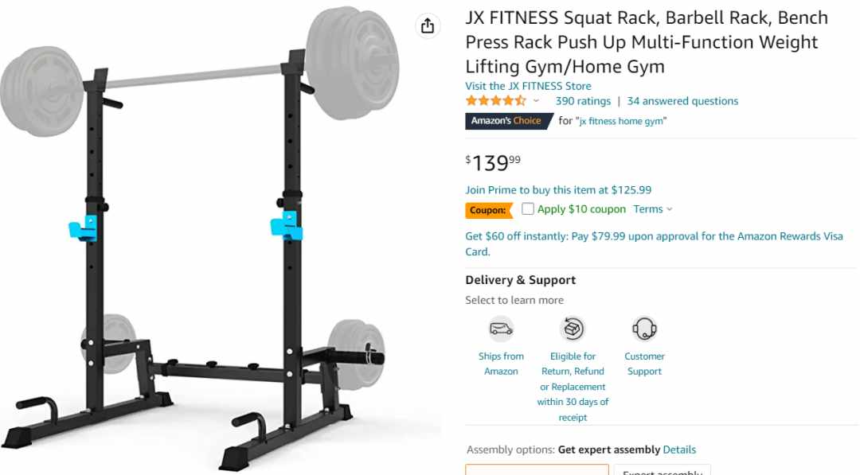Select the Expert assembly option button
This screenshot has height=475, width=860.
click(x=663, y=470)
